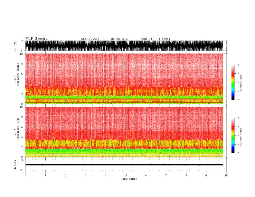Click the ch.1(V) axis label

pyautogui.click(x=15, y=46)
